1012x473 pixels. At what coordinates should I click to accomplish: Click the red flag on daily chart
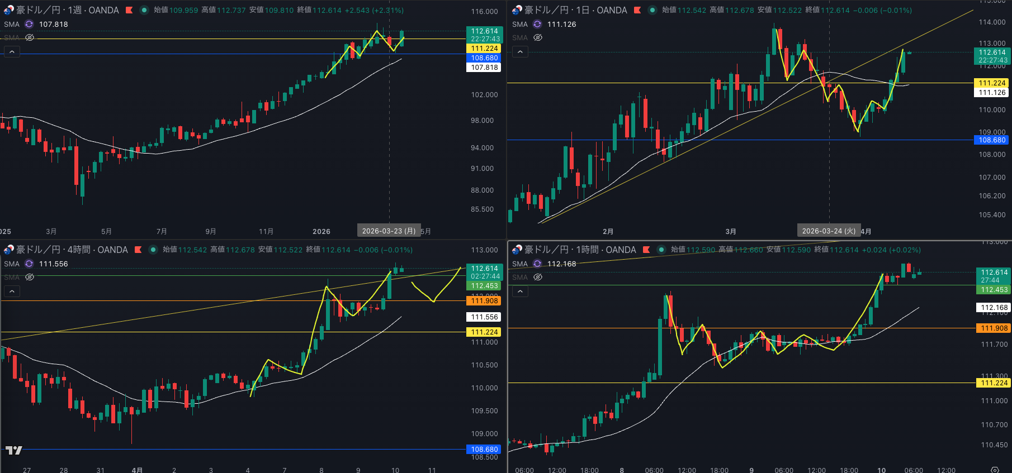click(x=637, y=10)
